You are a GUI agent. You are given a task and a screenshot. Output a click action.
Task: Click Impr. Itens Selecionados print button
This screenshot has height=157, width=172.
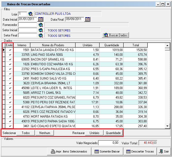(x=69, y=151)
